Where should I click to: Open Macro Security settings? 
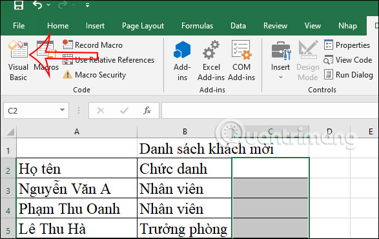[x=94, y=75]
